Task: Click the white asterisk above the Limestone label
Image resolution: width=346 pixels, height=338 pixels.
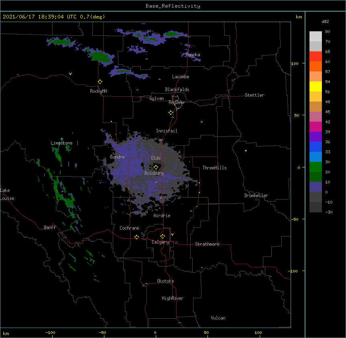Action: (62, 139)
